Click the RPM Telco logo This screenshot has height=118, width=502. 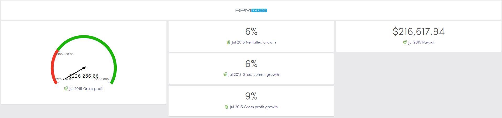[x=251, y=10]
